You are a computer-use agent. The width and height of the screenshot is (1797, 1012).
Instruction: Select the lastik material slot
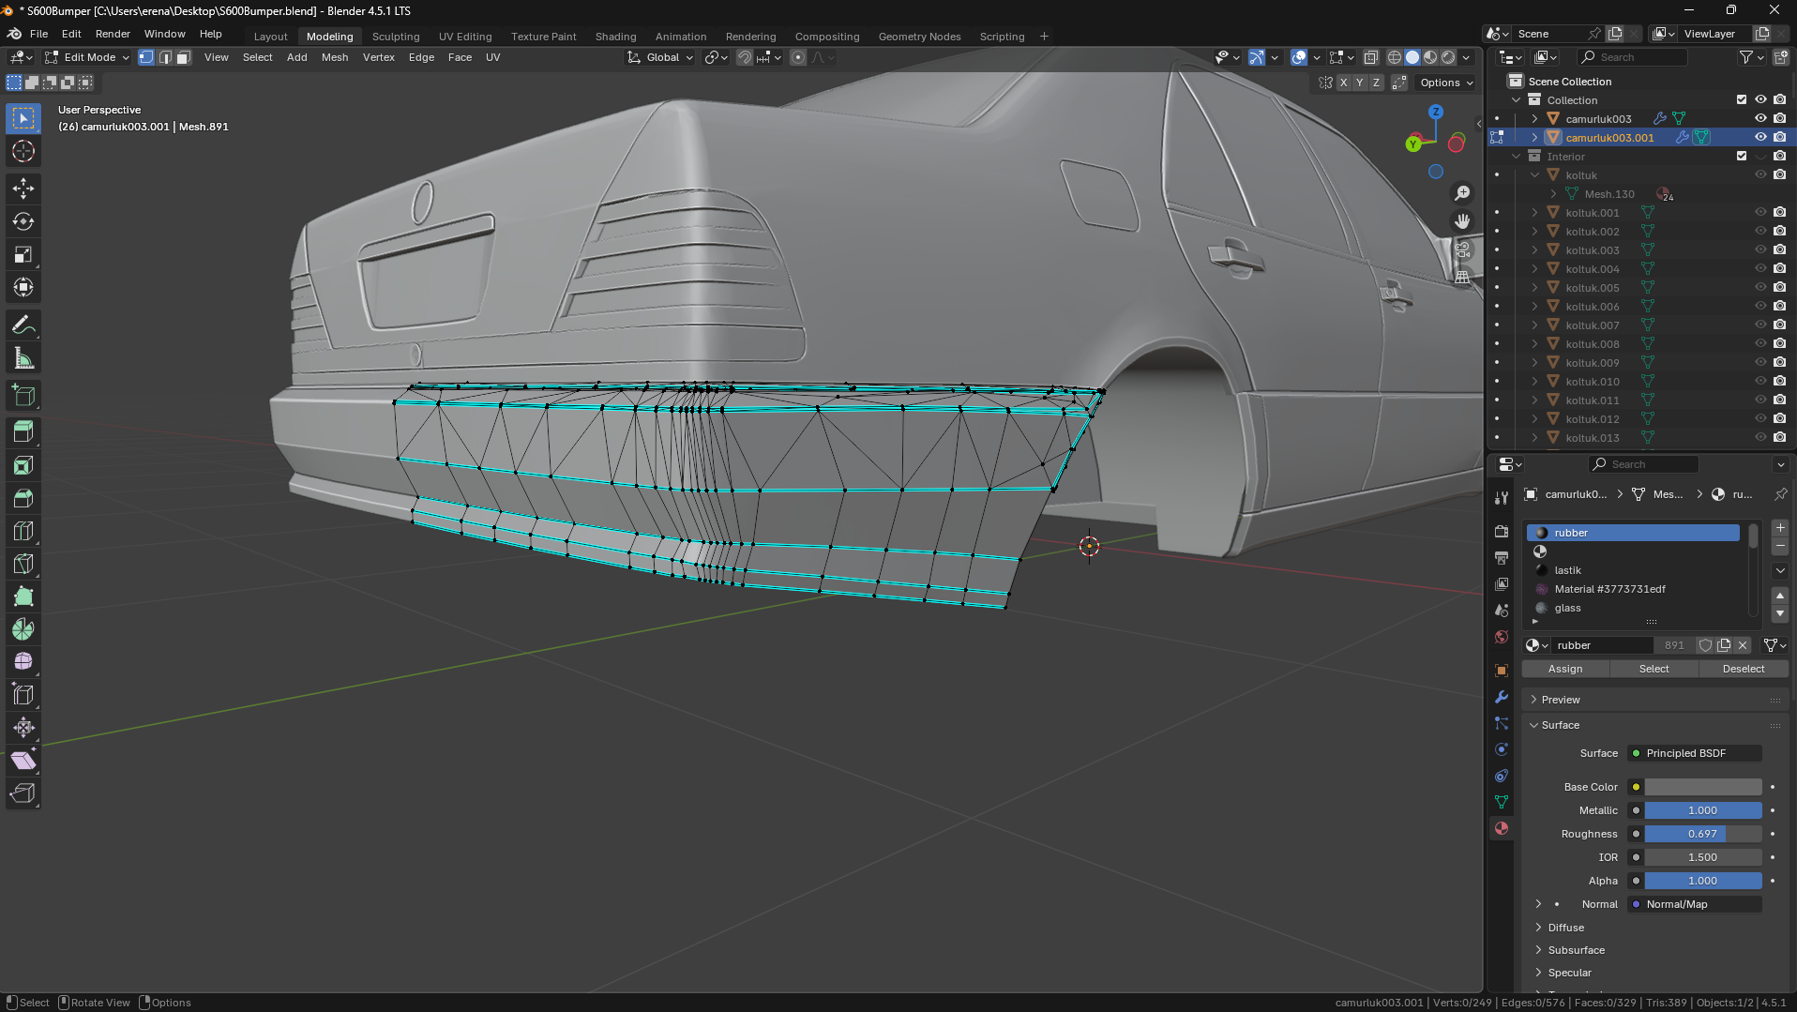click(1567, 570)
